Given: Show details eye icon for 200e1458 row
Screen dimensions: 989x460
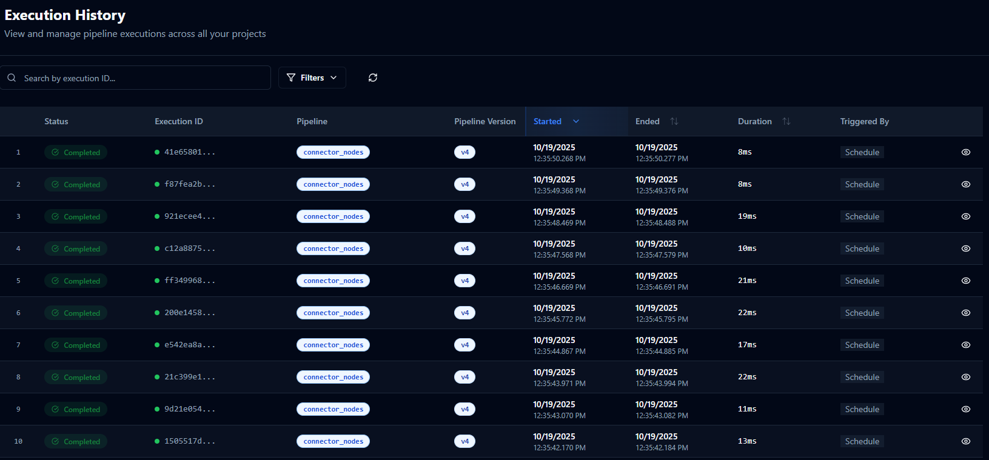Looking at the screenshot, I should (x=966, y=313).
